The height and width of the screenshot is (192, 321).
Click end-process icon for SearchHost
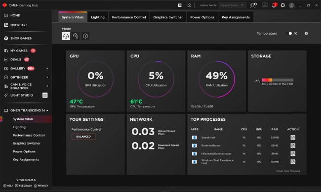(293, 138)
